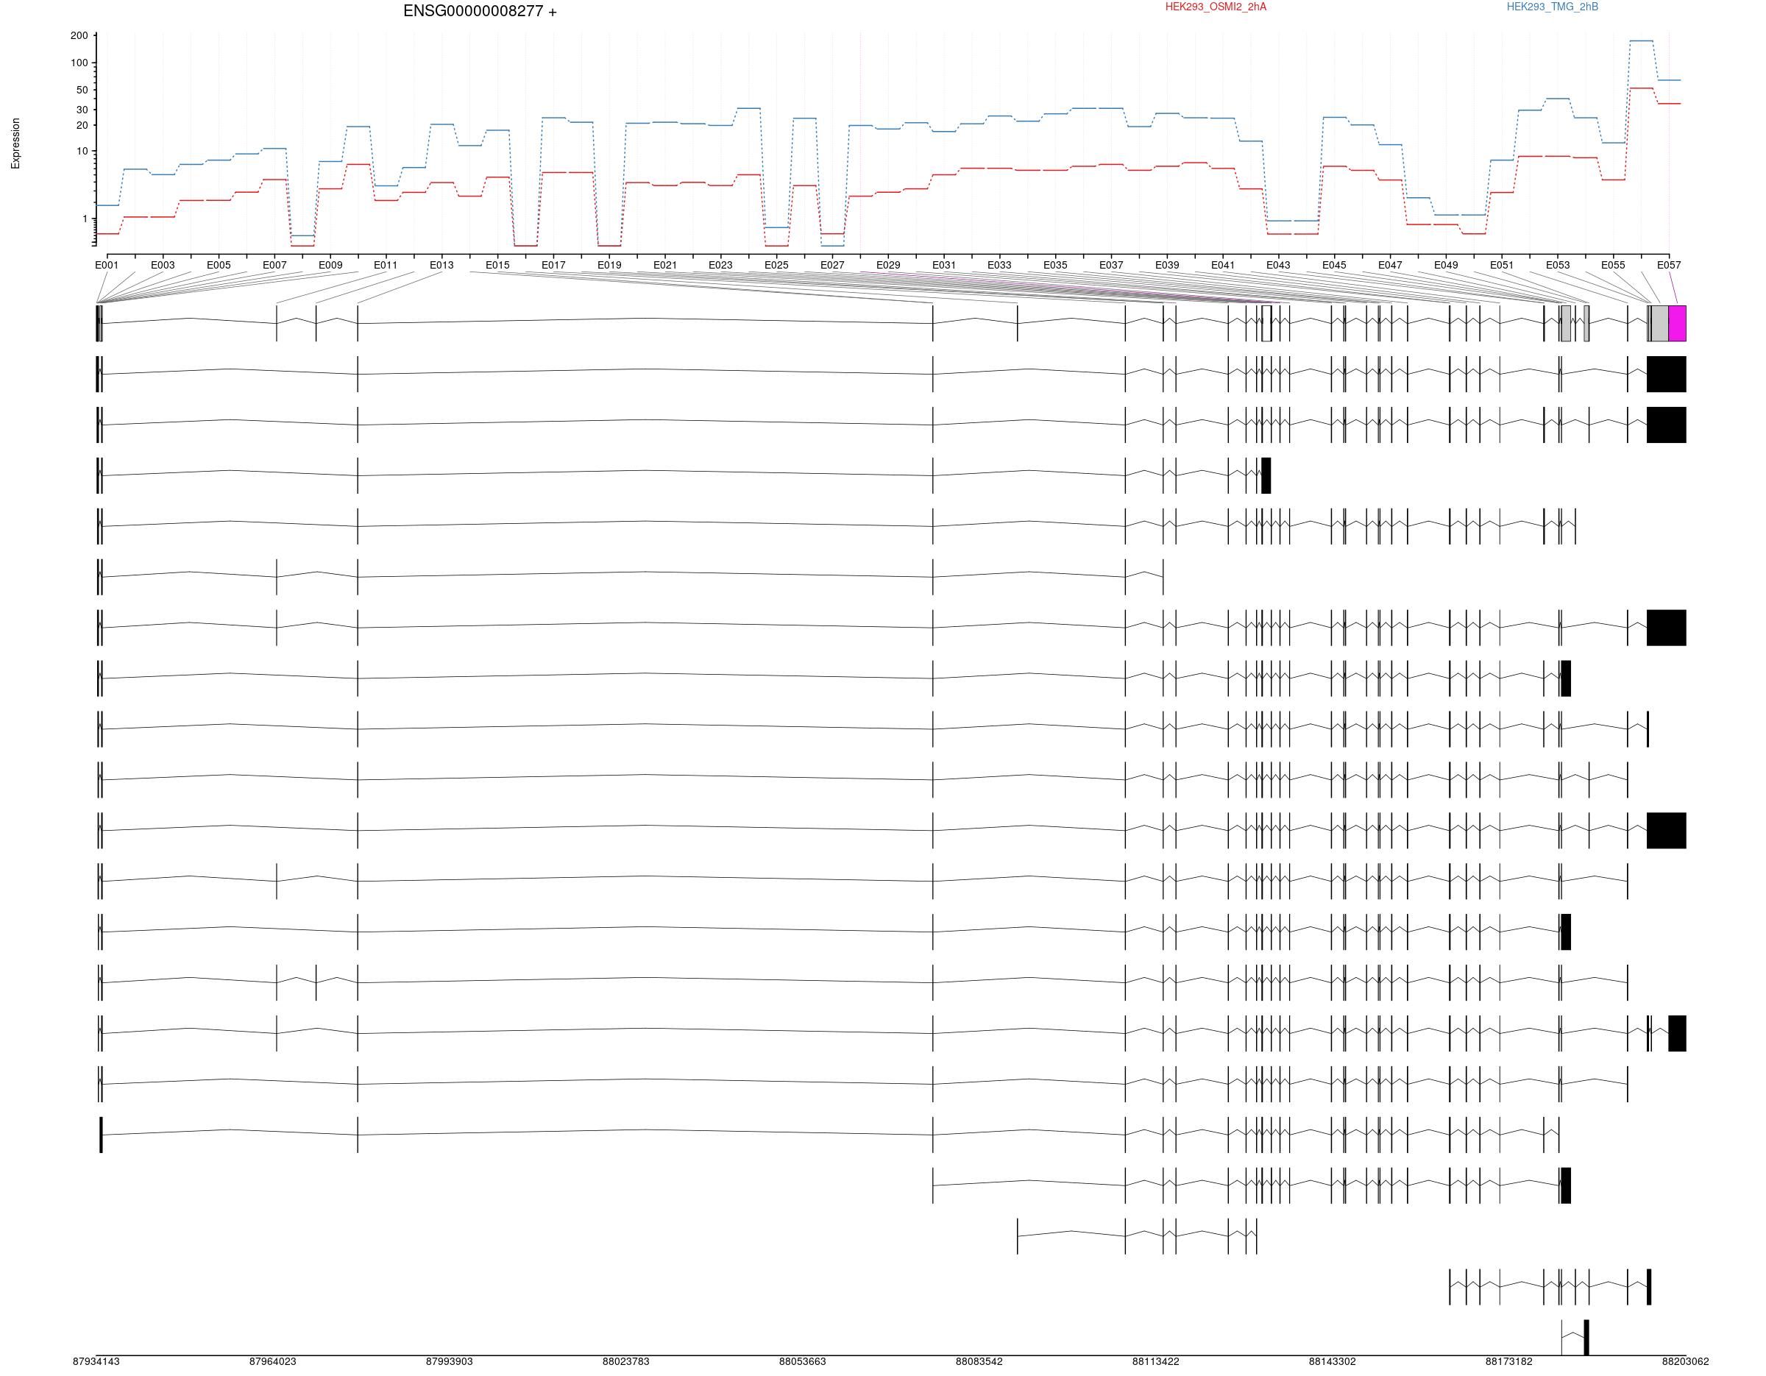Click the y-axis value 100
Screen dimensions: 1766x1376
coord(79,63)
